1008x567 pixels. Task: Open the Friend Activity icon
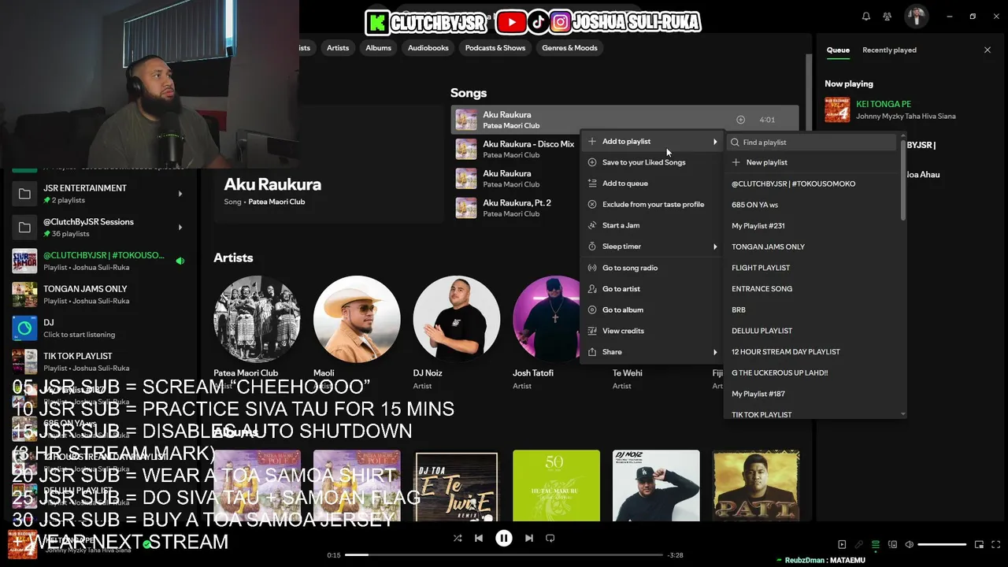(x=888, y=17)
